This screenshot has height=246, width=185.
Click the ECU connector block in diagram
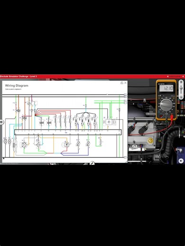click(68, 132)
